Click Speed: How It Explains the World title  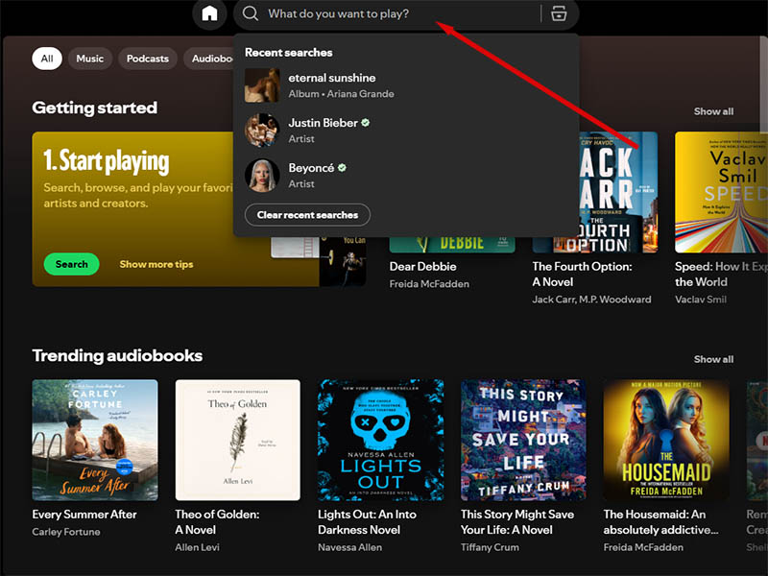(x=721, y=274)
